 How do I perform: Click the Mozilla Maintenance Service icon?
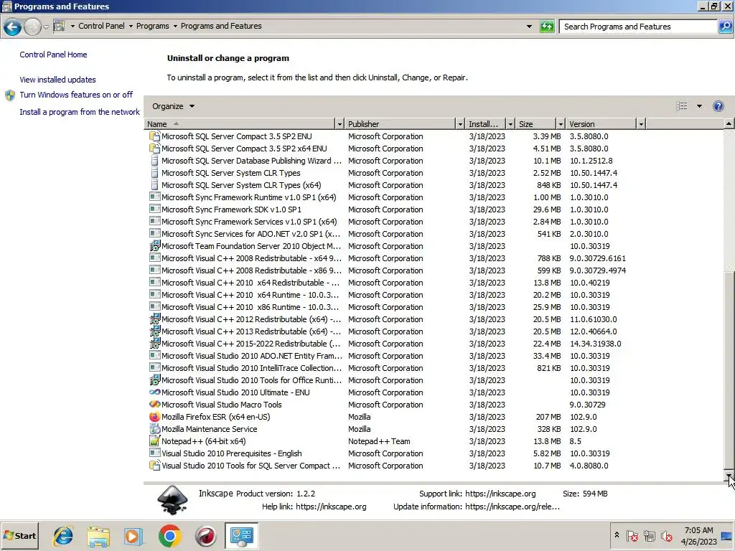(x=154, y=429)
